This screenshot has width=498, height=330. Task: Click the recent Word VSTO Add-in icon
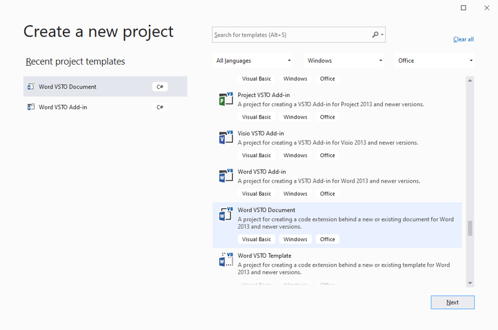point(31,107)
